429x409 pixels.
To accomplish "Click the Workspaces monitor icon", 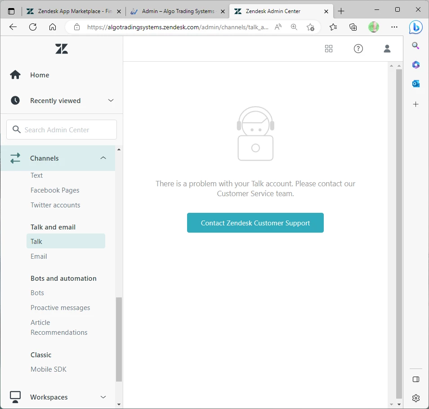I will pyautogui.click(x=15, y=397).
